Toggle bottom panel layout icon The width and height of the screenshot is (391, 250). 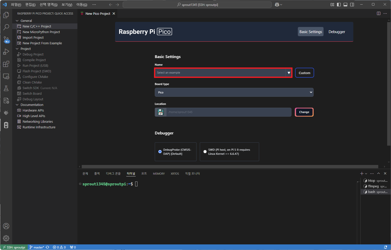pyautogui.click(x=345, y=5)
